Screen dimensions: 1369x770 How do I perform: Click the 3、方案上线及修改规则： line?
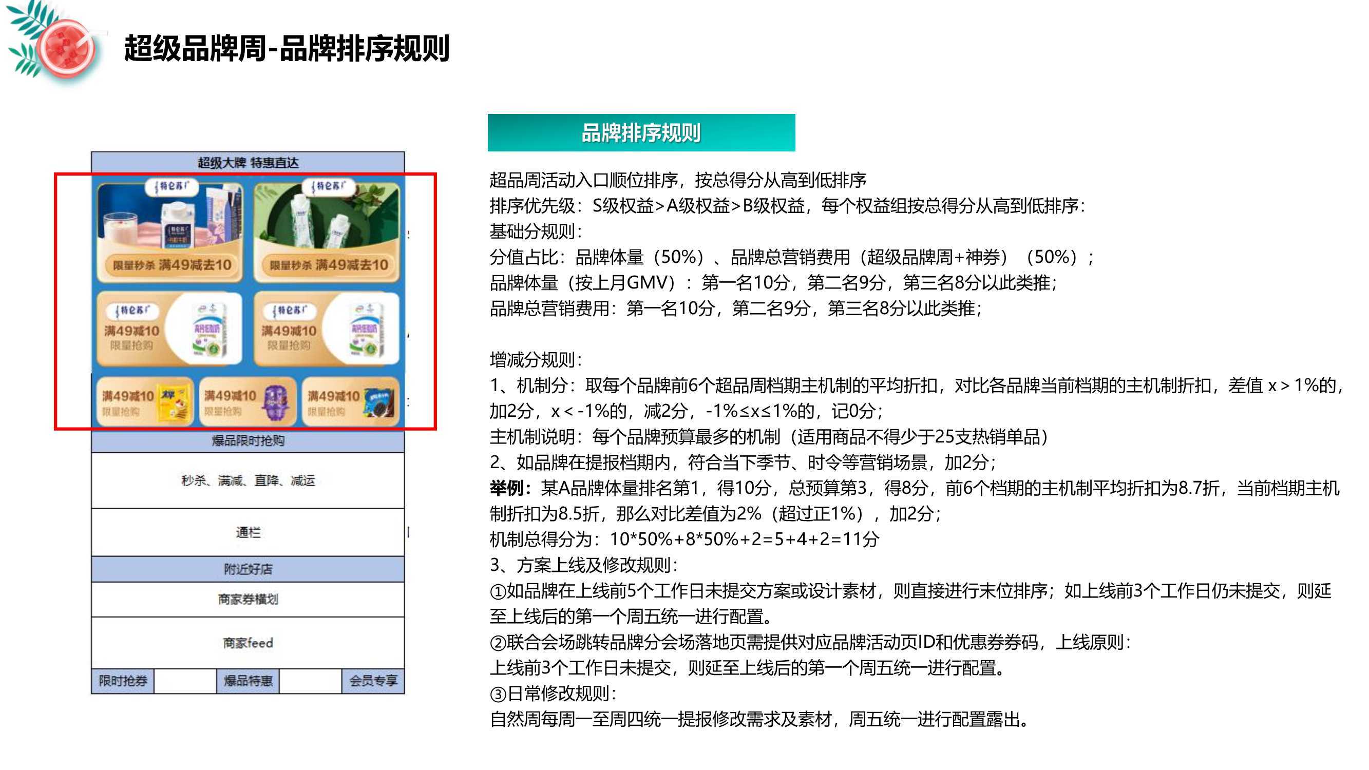[583, 565]
